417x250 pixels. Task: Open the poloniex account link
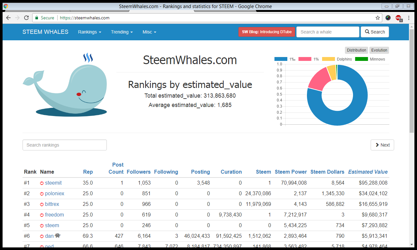tap(55, 193)
